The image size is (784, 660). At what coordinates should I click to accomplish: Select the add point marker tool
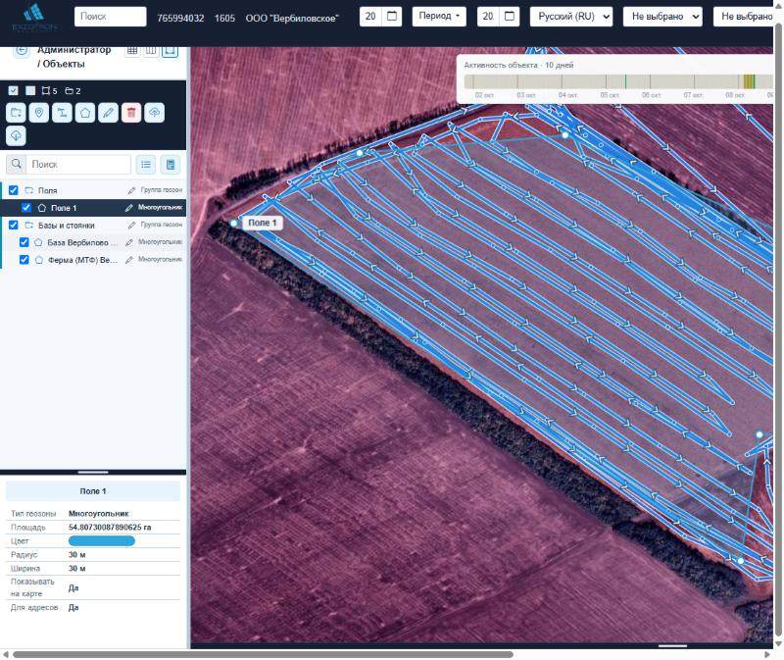(x=39, y=113)
